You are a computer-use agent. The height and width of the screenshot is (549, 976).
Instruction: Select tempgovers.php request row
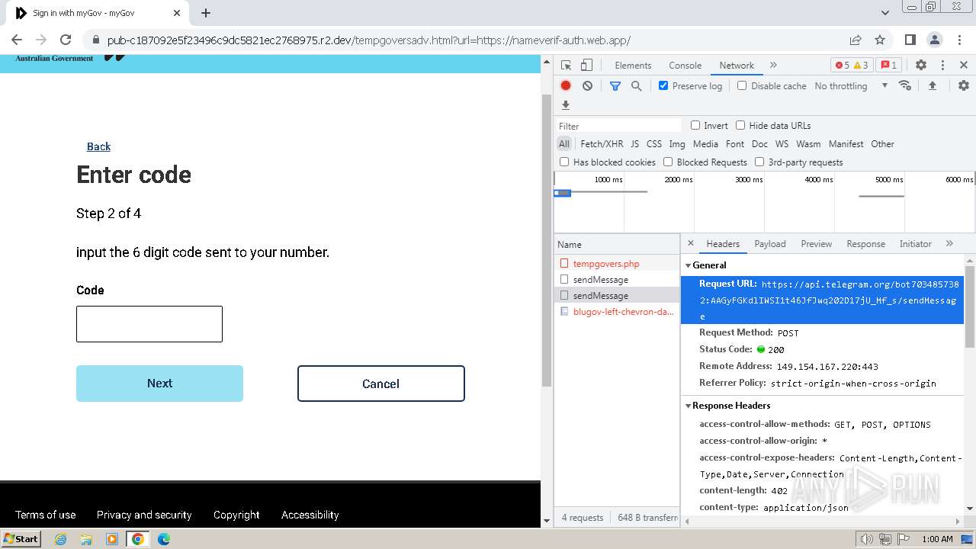617,264
